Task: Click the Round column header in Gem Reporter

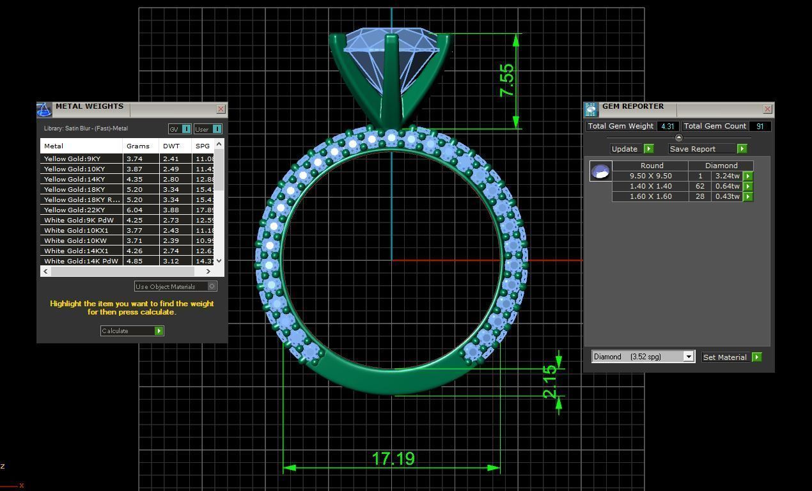Action: (652, 166)
